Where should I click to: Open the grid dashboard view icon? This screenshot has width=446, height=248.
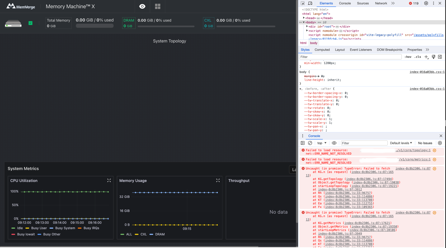158,6
